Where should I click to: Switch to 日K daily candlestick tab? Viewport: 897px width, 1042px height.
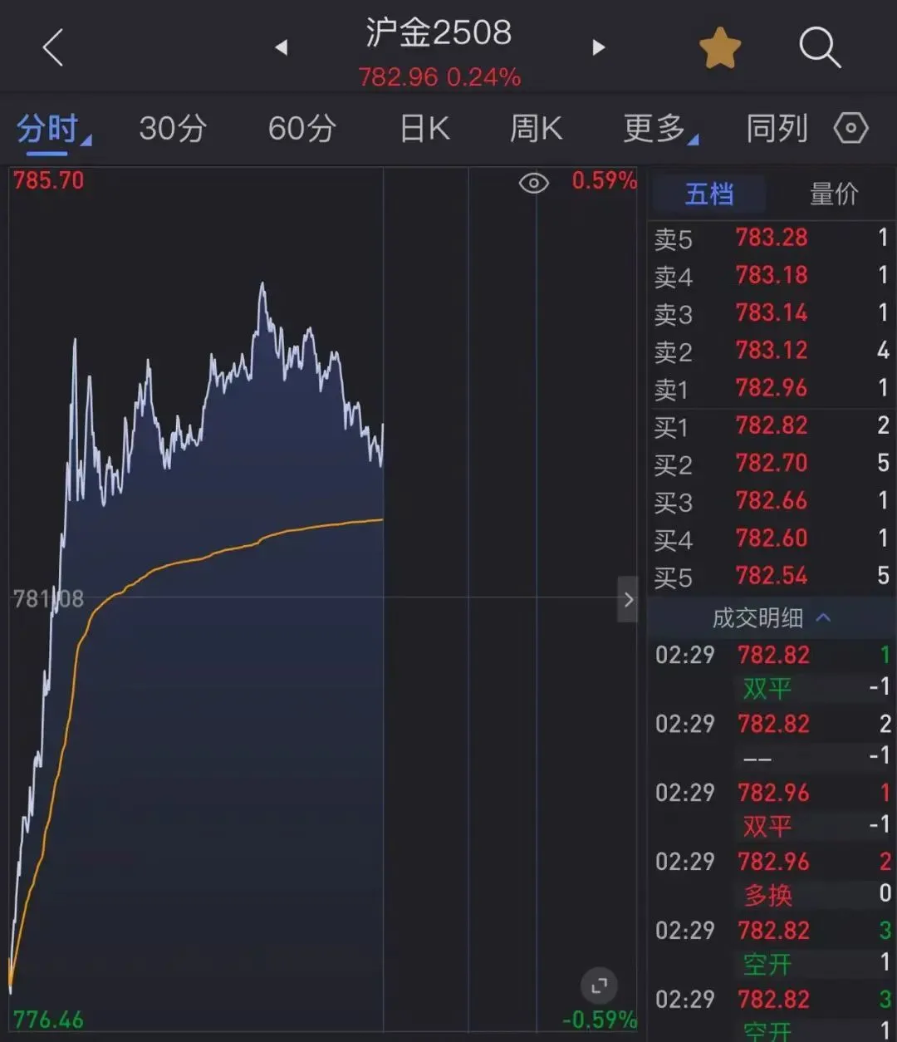pyautogui.click(x=424, y=129)
